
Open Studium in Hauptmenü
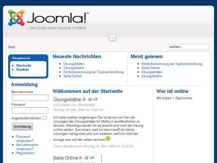coord(22,69)
